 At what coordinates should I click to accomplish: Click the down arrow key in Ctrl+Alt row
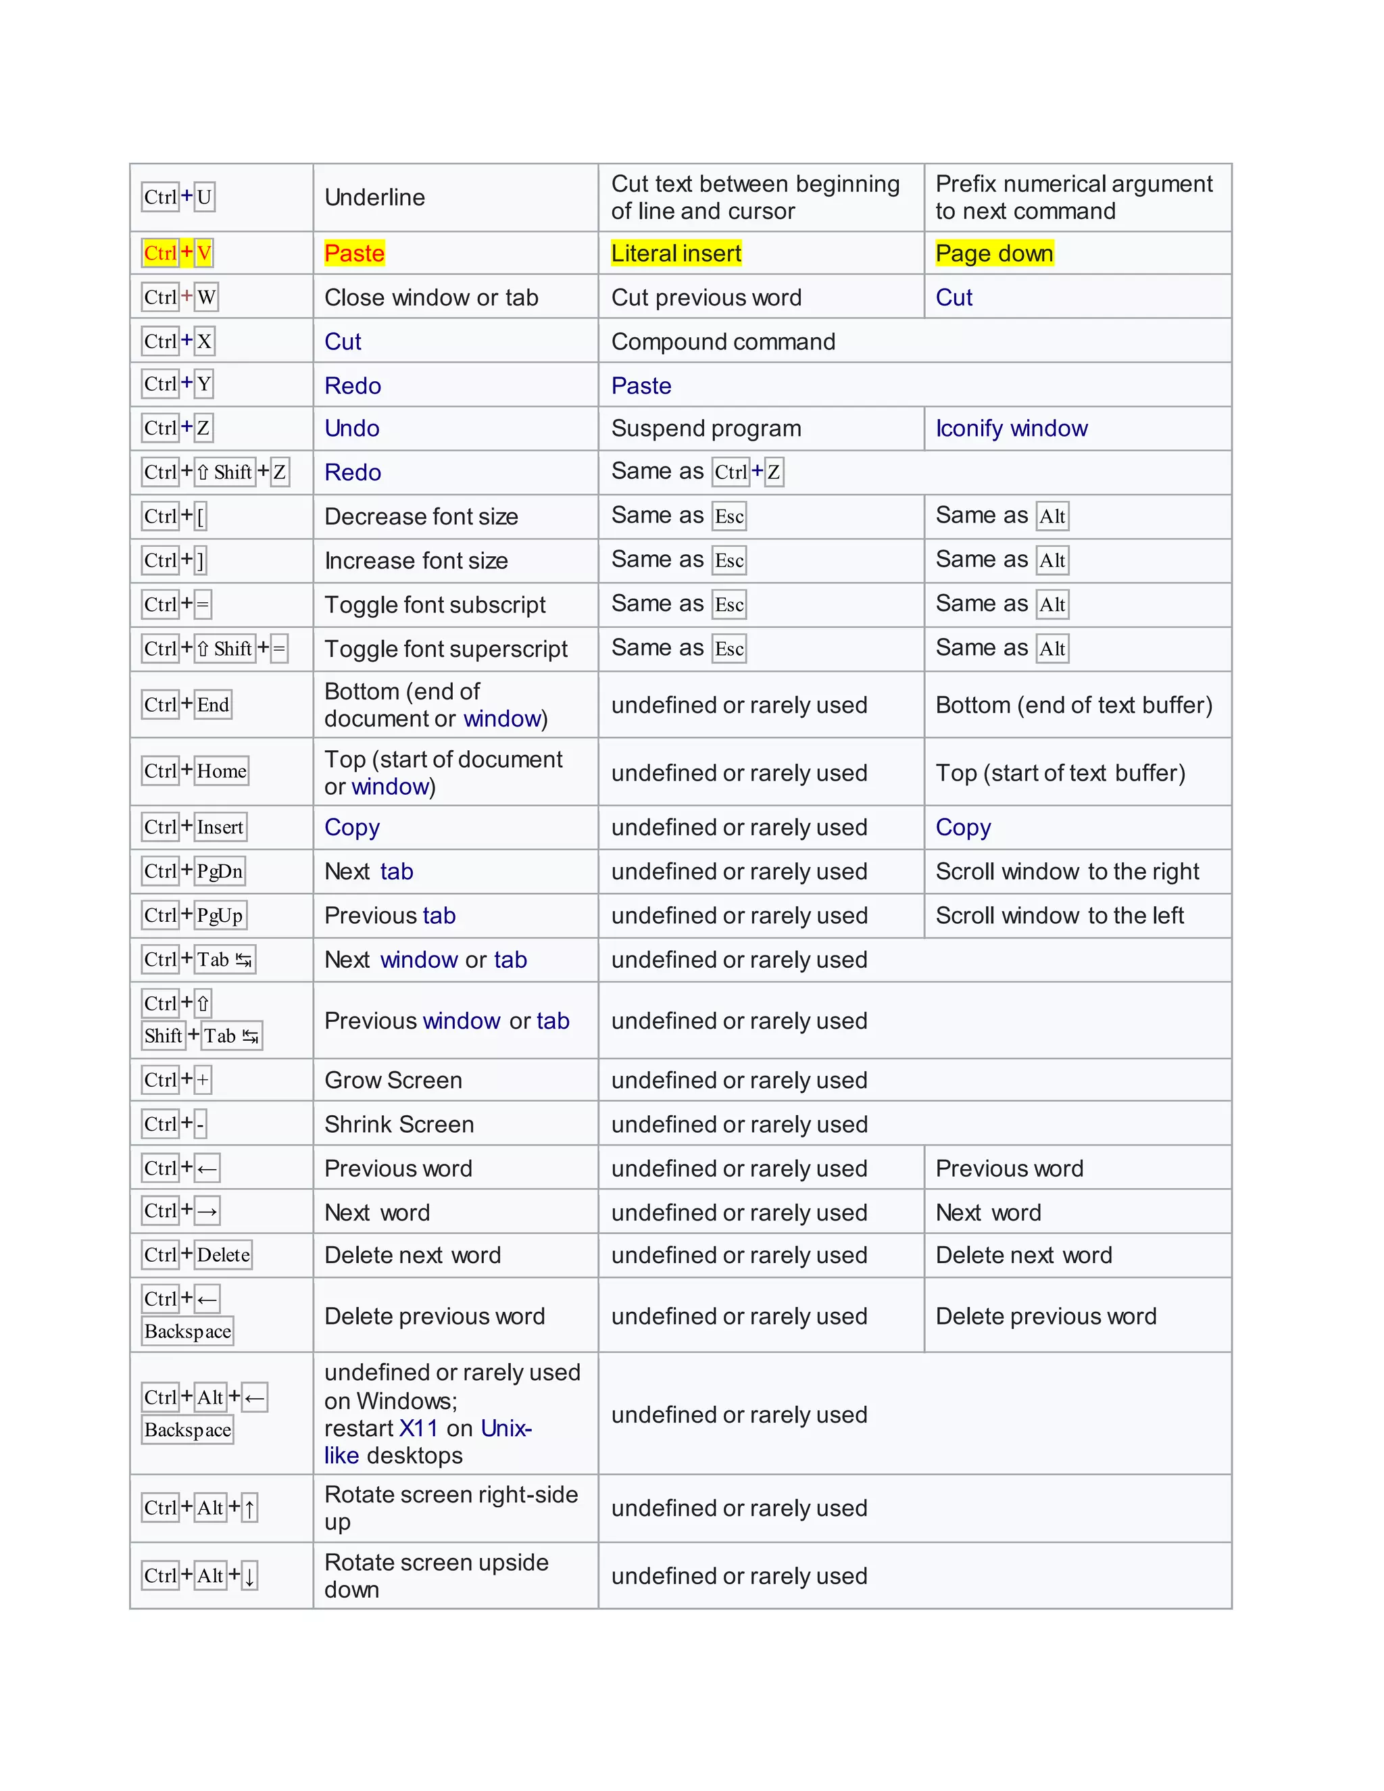click(250, 1575)
